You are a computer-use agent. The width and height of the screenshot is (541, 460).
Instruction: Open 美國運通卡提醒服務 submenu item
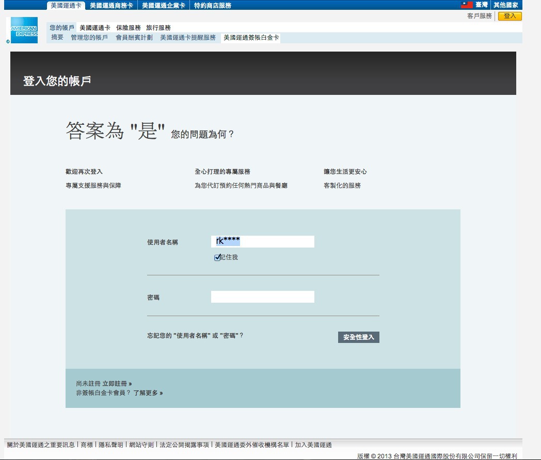point(188,37)
